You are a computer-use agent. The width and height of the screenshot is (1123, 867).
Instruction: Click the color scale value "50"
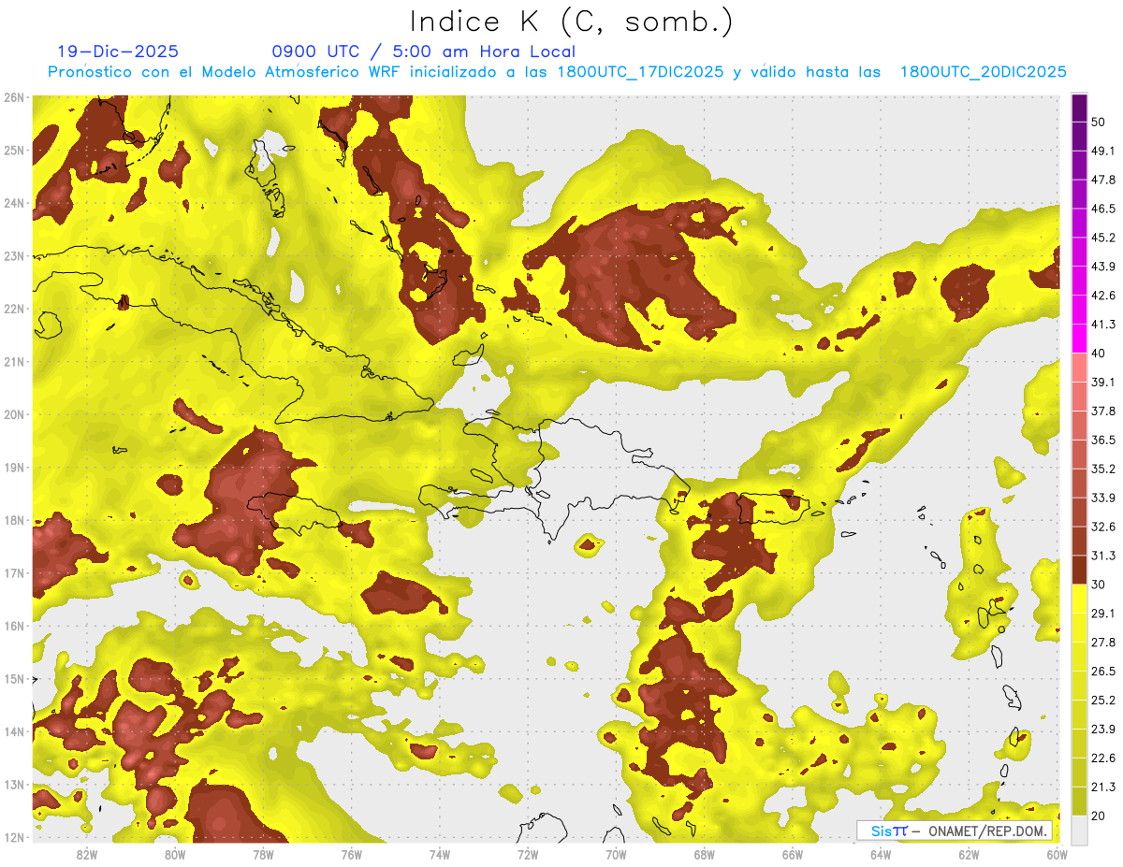(x=1099, y=123)
